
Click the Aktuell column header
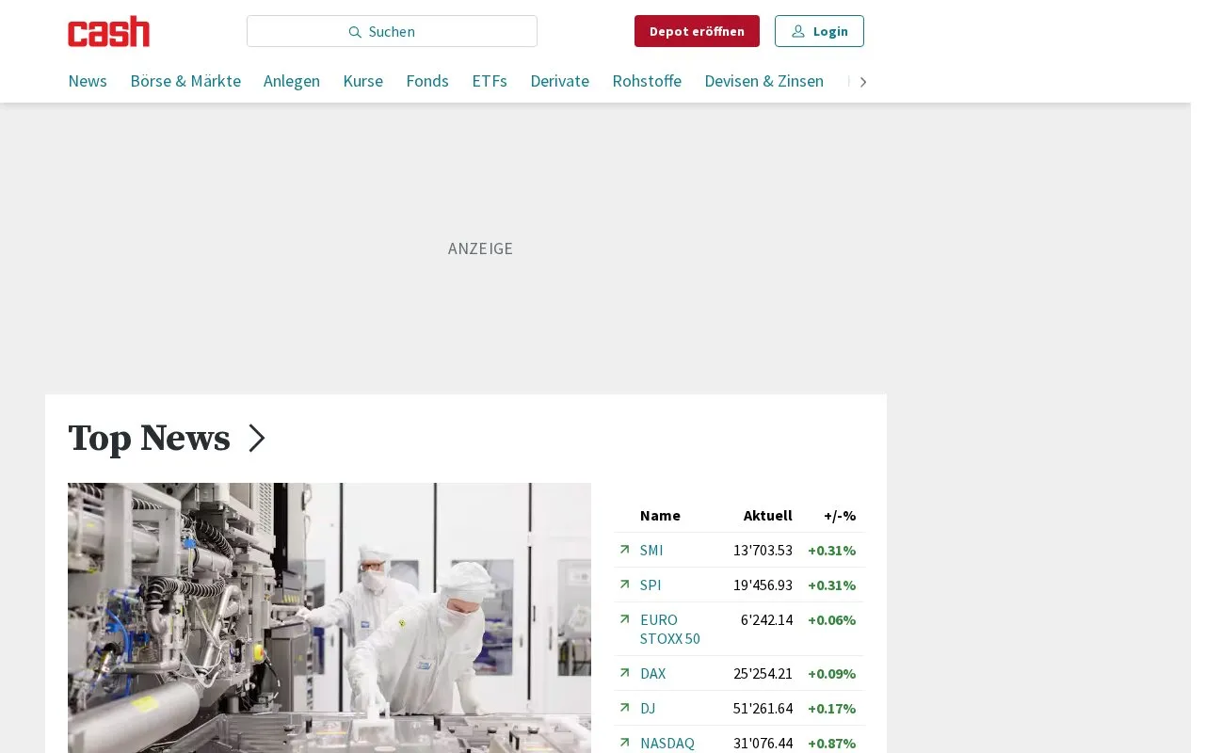[x=767, y=515]
